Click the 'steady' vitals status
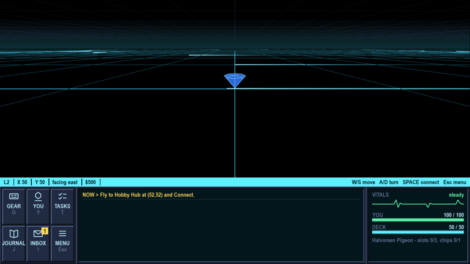Screen dimensions: 470x264 pyautogui.click(x=456, y=195)
